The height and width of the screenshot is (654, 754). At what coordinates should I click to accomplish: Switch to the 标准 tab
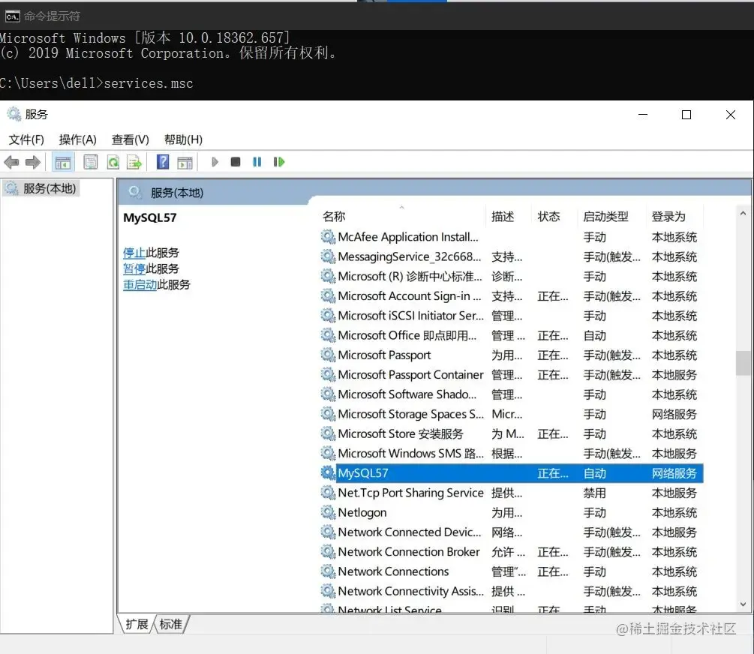pos(171,624)
